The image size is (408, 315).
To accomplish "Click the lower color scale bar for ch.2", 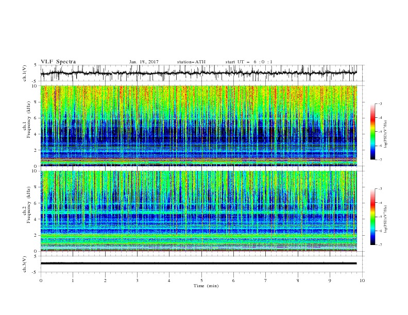I will point(373,217).
